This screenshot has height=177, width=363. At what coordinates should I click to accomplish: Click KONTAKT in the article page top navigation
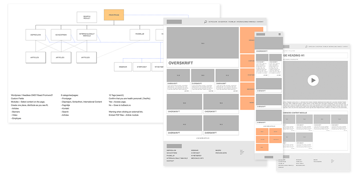pyautogui.click(x=345, y=47)
